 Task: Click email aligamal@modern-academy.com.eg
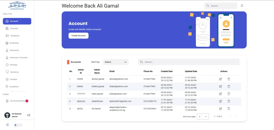coord(118,109)
